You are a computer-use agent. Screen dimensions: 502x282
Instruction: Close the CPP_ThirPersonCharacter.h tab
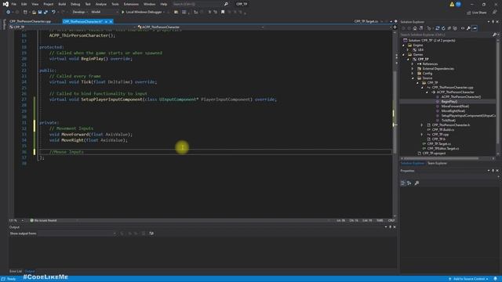pyautogui.click(x=111, y=21)
